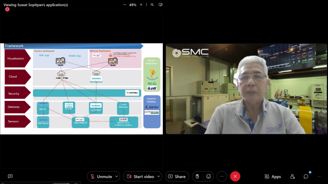Leave the meeting
The height and width of the screenshot is (184, 328).
235,176
